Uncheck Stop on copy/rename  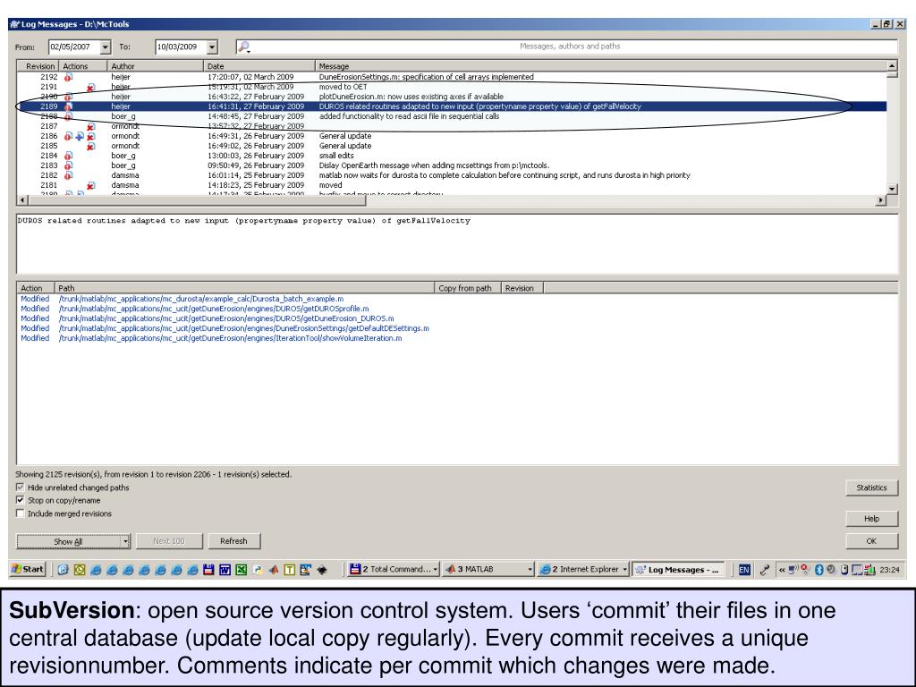click(21, 500)
